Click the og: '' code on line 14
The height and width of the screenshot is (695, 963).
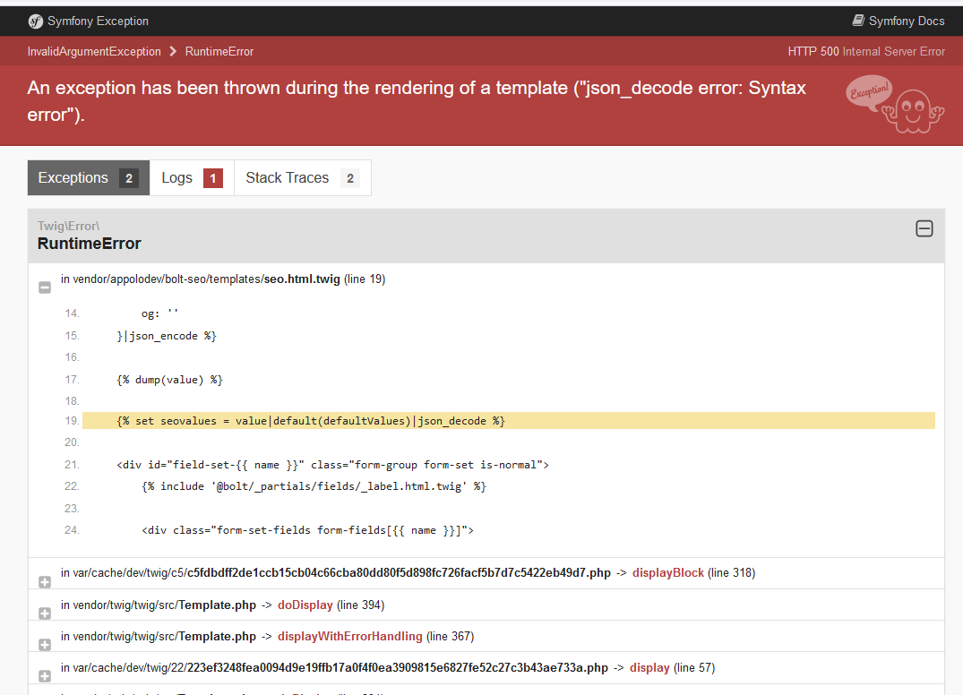[x=159, y=314]
